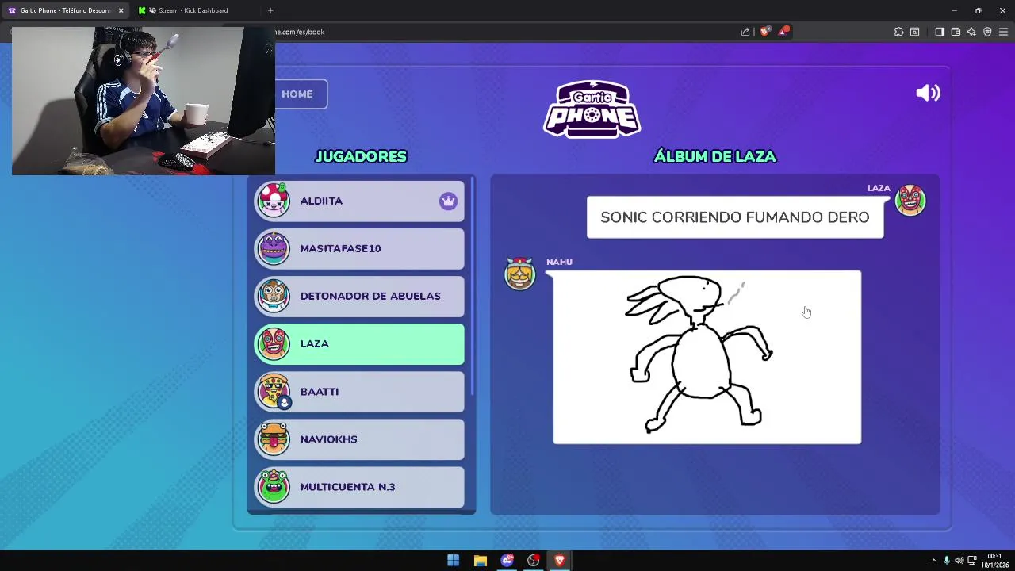The image size is (1015, 571).
Task: Click LAZA's avatar next to the prompt
Action: 910,200
